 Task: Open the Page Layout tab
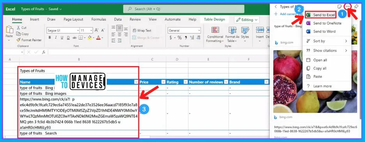[73, 19]
